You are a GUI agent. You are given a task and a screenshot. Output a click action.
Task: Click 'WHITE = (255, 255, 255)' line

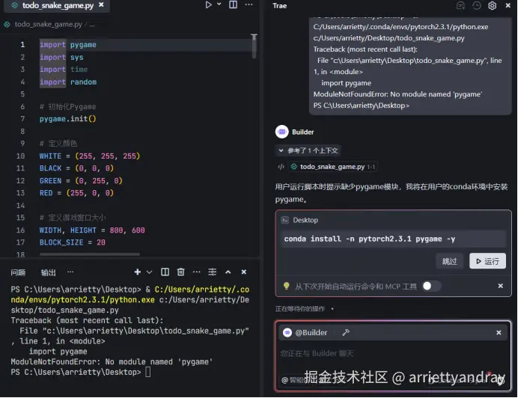tap(90, 156)
